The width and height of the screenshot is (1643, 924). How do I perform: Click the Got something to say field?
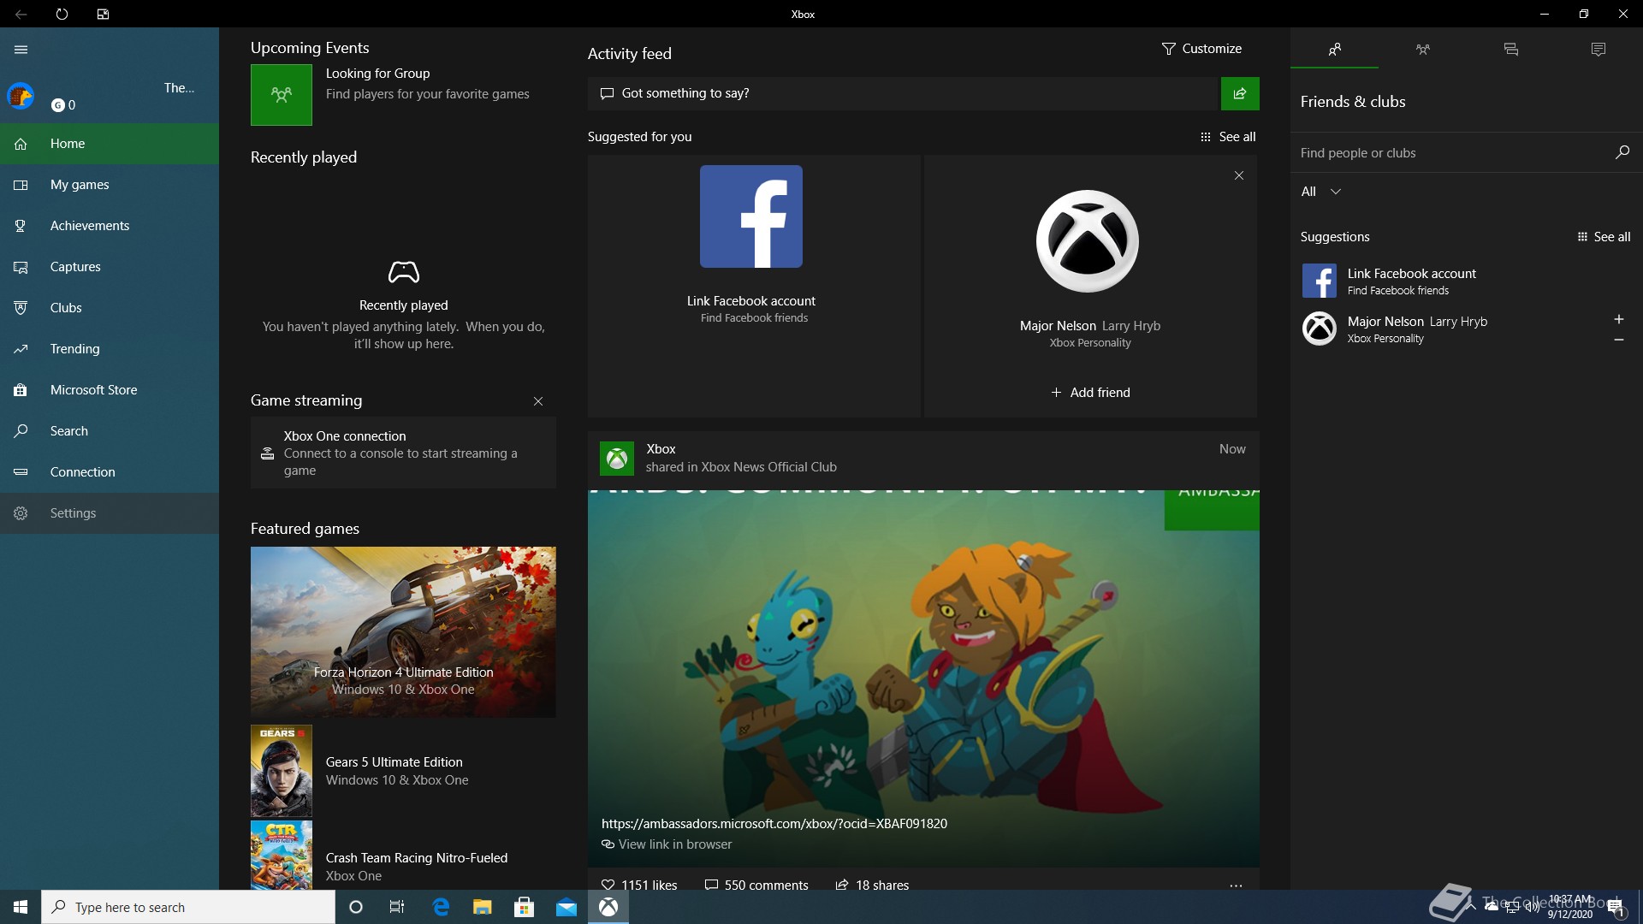point(903,93)
